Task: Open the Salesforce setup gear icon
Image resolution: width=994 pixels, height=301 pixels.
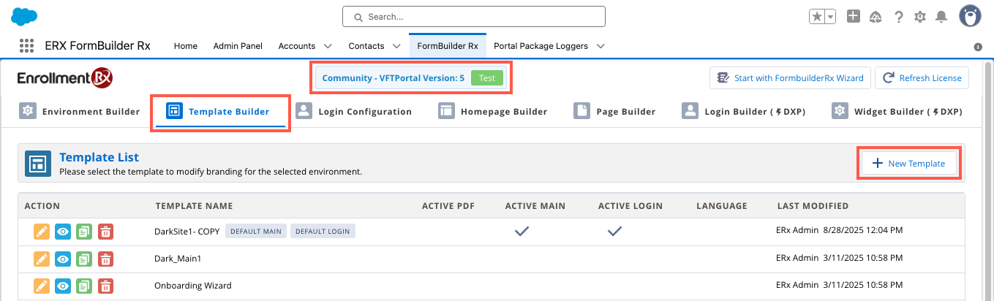Action: pos(919,17)
